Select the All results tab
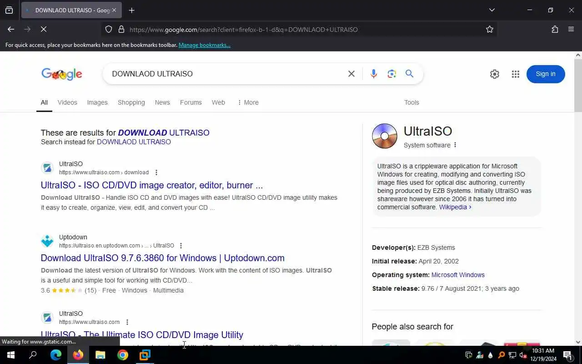 tap(44, 102)
